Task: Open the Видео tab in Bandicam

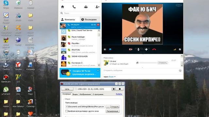Action: [75, 94]
